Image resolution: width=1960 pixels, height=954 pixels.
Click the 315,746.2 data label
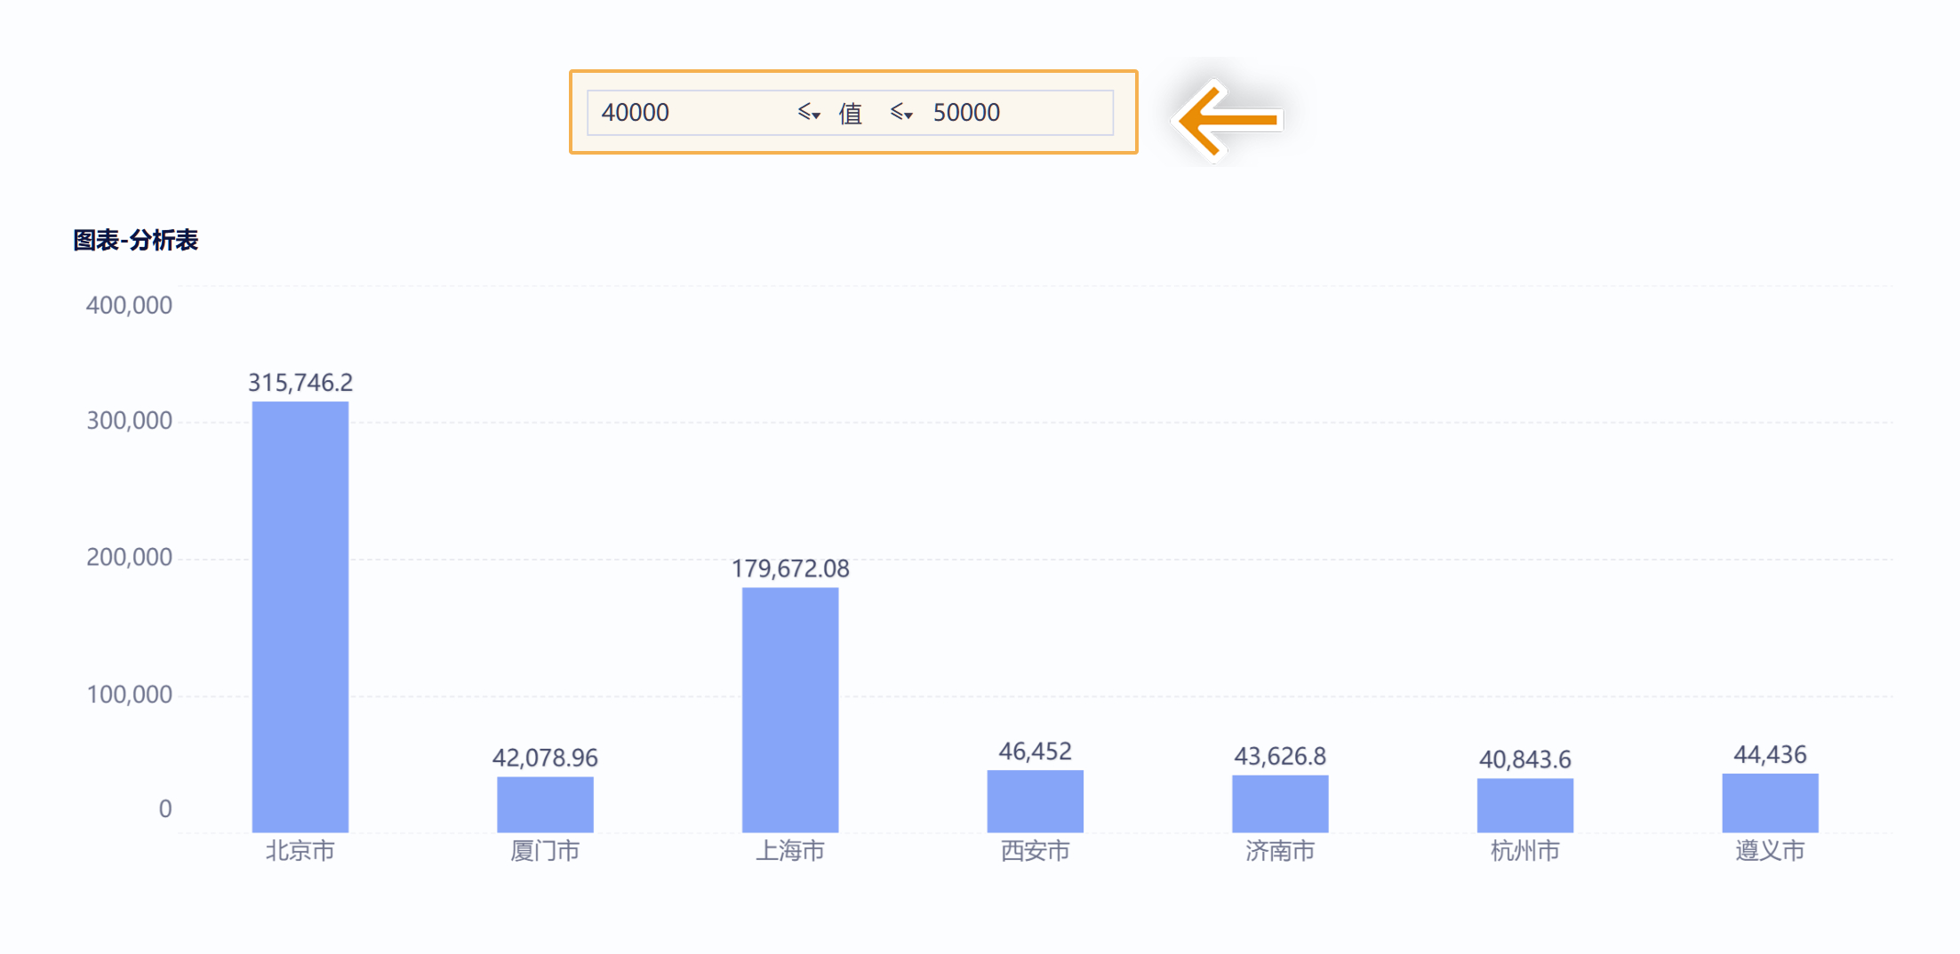300,383
